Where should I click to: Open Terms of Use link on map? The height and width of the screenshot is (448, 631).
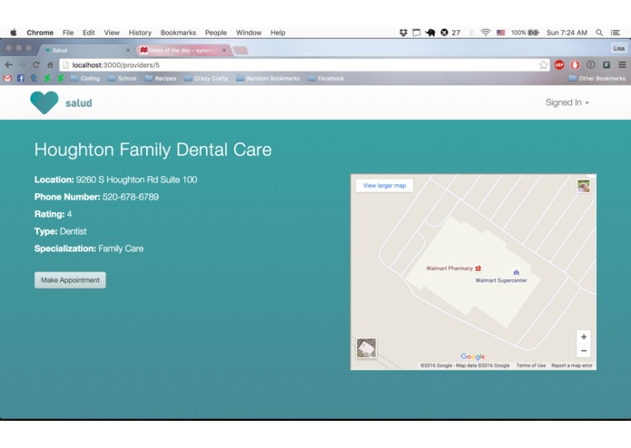tap(531, 365)
